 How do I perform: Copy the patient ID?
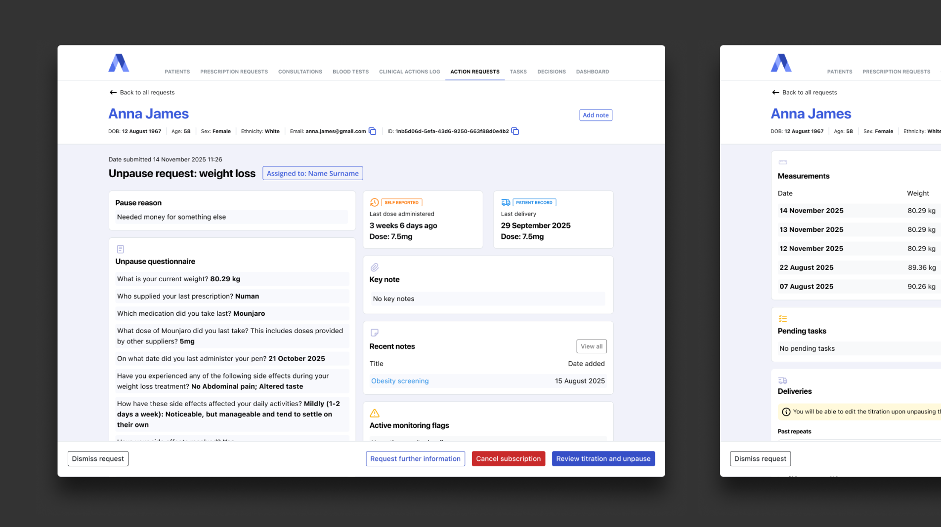[515, 131]
